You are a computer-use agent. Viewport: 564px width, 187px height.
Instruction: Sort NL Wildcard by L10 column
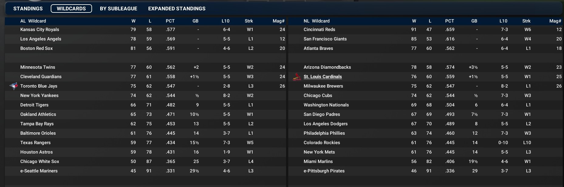pos(503,21)
